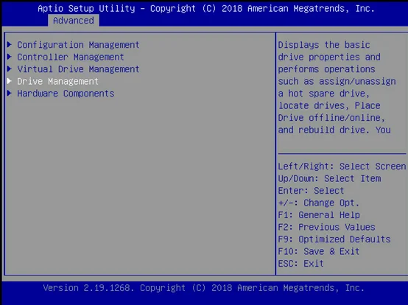Click the F2: Previous Values hint
The height and width of the screenshot is (305, 408).
[326, 227]
